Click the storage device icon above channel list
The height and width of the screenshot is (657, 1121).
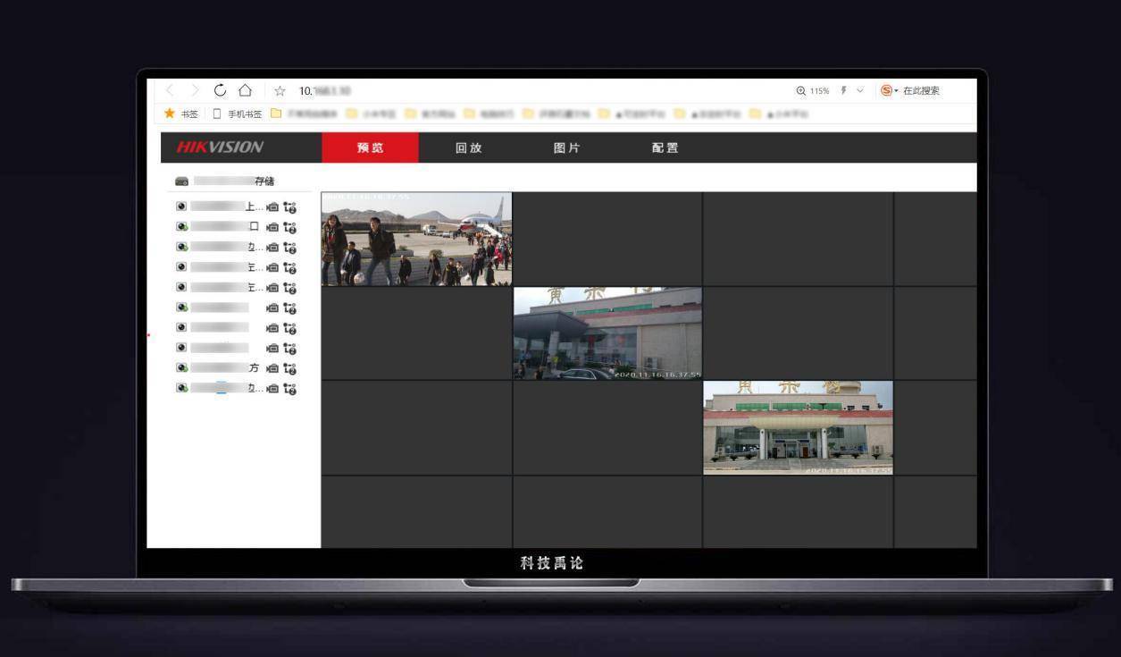[182, 181]
